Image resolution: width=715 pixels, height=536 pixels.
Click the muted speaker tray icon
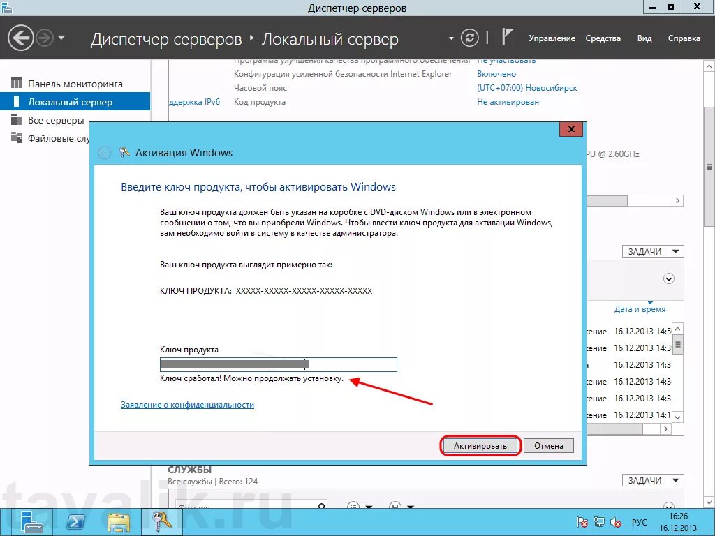click(616, 522)
